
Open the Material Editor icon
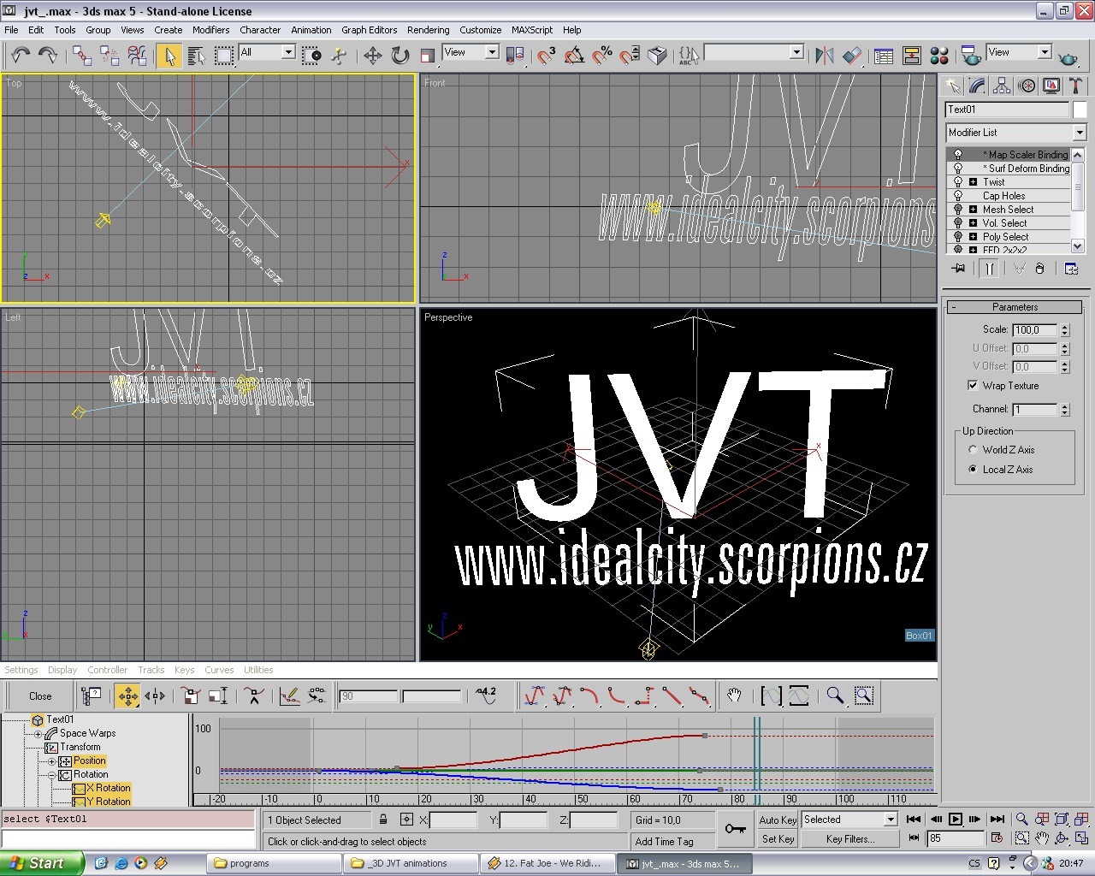(938, 56)
